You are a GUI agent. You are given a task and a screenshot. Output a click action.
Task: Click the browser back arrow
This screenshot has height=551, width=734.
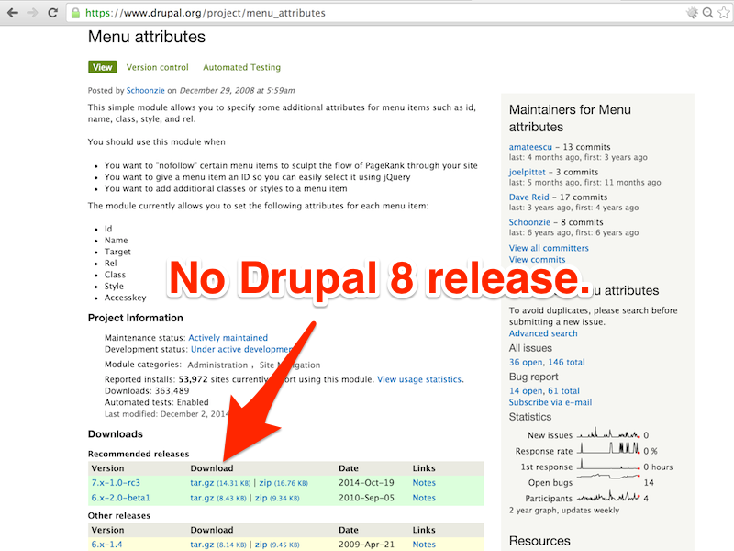tap(12, 13)
